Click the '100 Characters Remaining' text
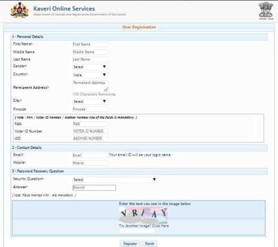 click(94, 94)
